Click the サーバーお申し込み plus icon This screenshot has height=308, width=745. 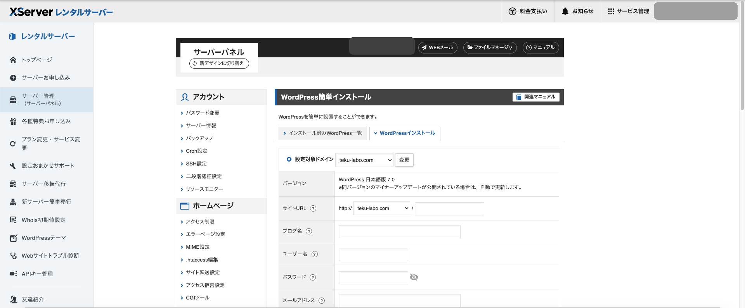coord(13,78)
